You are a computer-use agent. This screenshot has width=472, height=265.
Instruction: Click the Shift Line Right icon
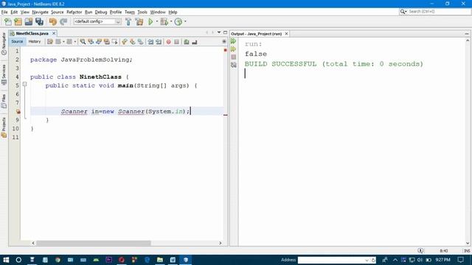tap(159, 42)
